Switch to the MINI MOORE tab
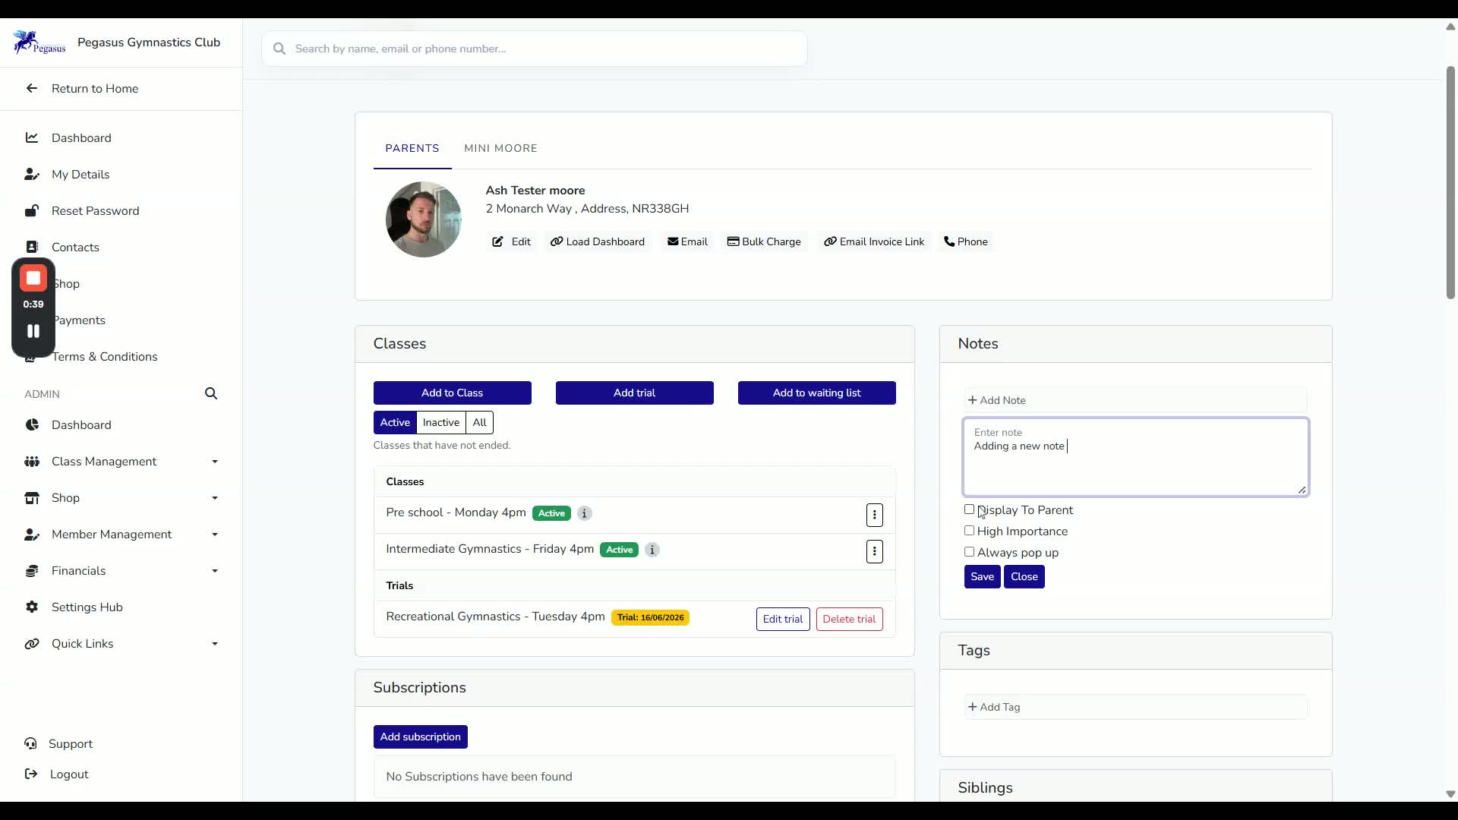Viewport: 1458px width, 820px height. (500, 148)
